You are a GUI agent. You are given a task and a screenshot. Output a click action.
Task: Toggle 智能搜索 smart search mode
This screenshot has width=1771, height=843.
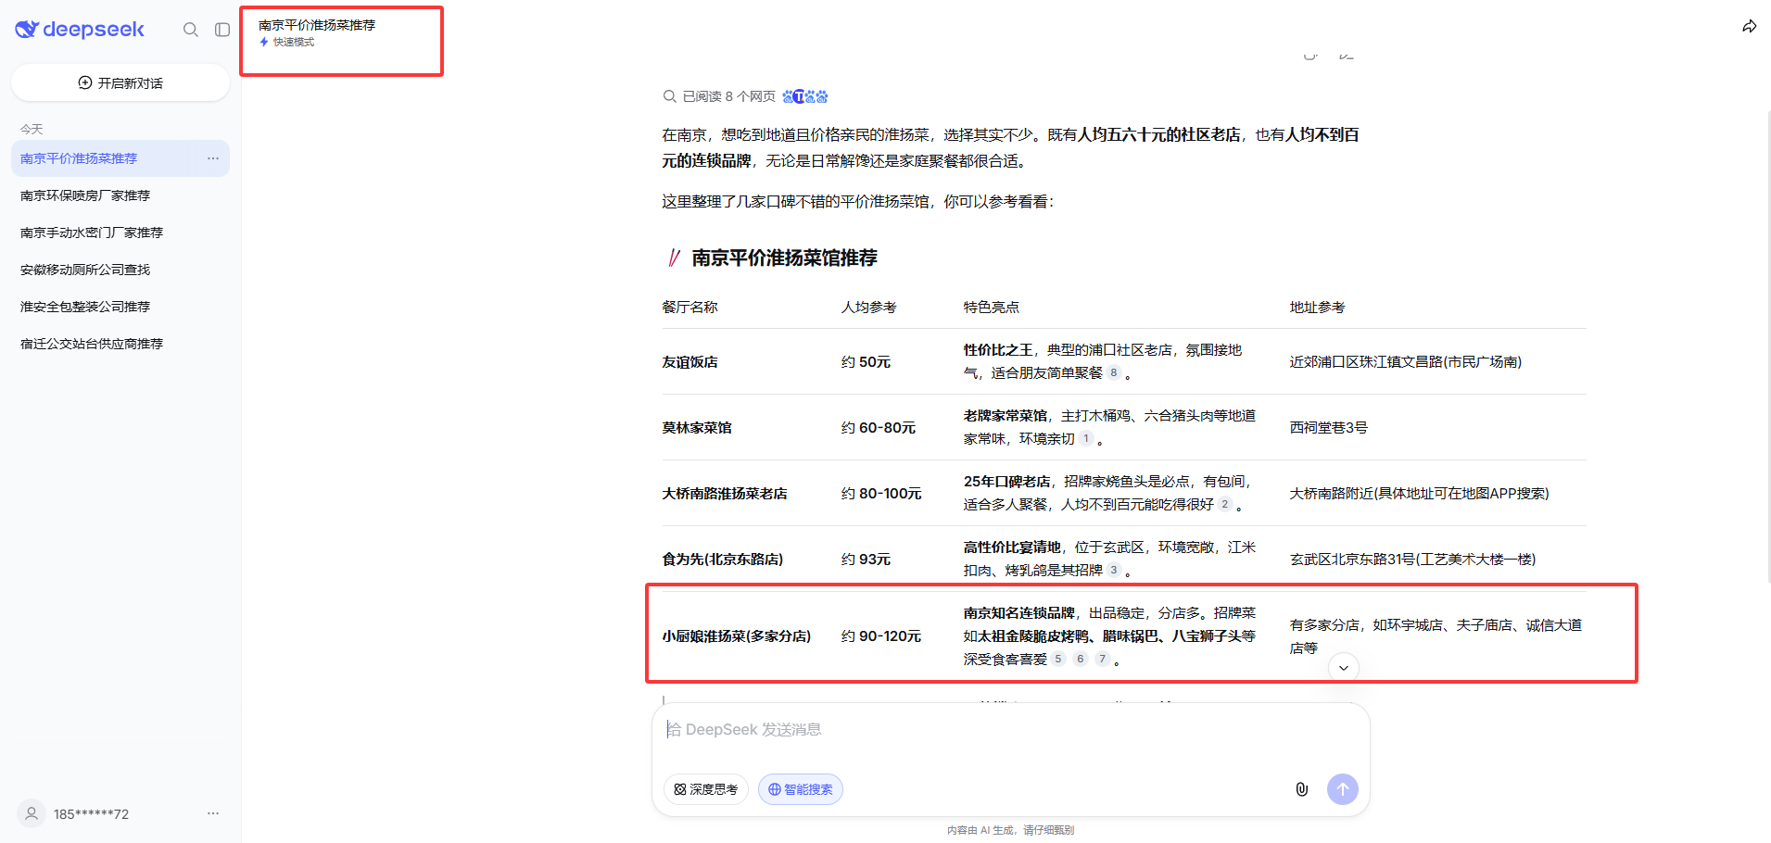[x=801, y=789]
